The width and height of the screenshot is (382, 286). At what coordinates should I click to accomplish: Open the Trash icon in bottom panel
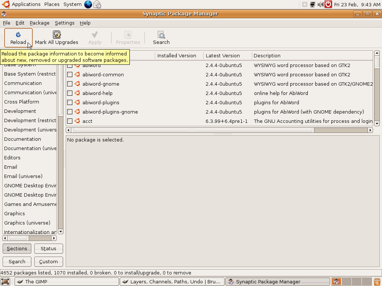(x=377, y=282)
